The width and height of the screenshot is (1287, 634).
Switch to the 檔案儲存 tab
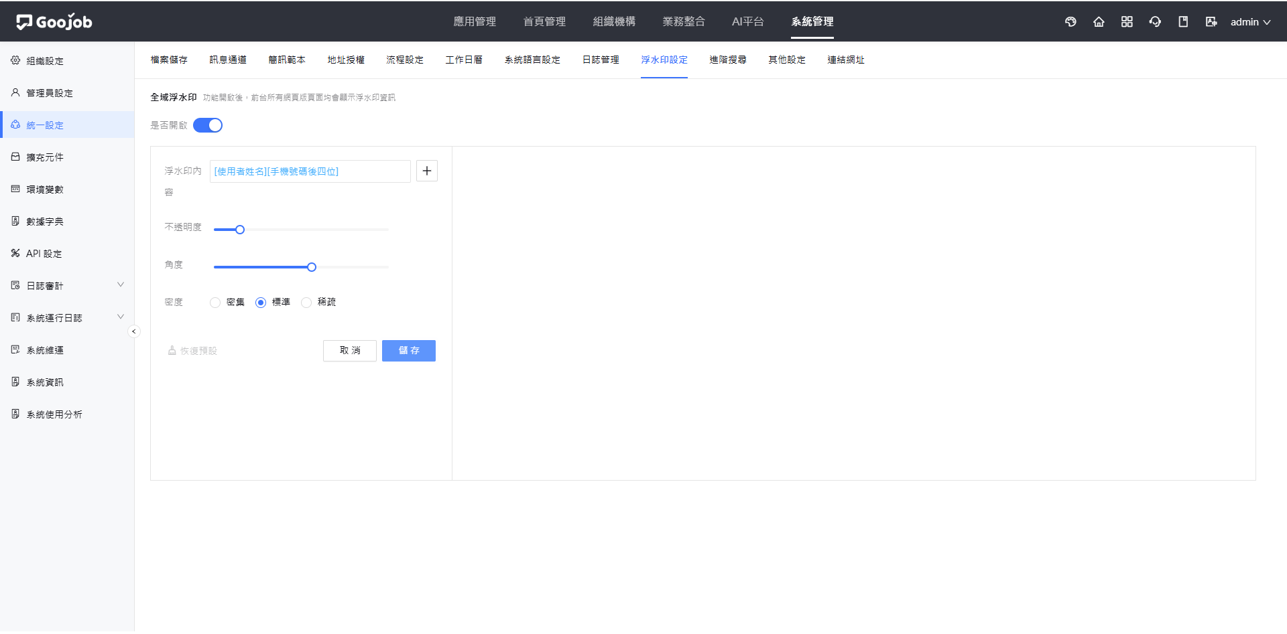pyautogui.click(x=169, y=60)
